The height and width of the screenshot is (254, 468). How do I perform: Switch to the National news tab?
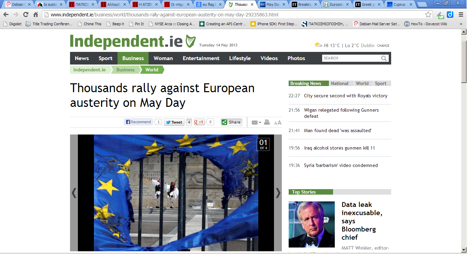tap(340, 83)
